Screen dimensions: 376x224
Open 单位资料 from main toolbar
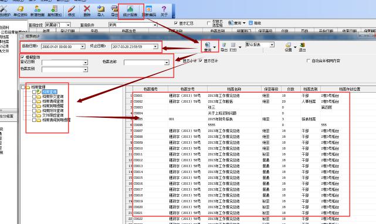[20, 11]
